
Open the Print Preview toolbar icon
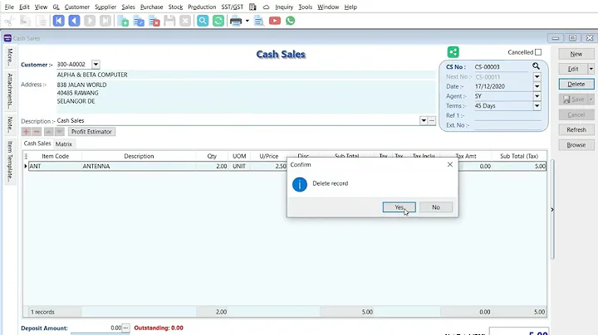coord(259,21)
